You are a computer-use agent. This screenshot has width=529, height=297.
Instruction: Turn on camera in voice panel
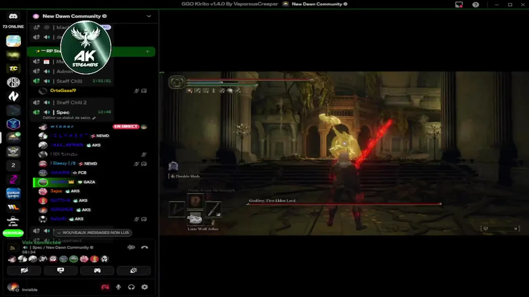point(24,271)
